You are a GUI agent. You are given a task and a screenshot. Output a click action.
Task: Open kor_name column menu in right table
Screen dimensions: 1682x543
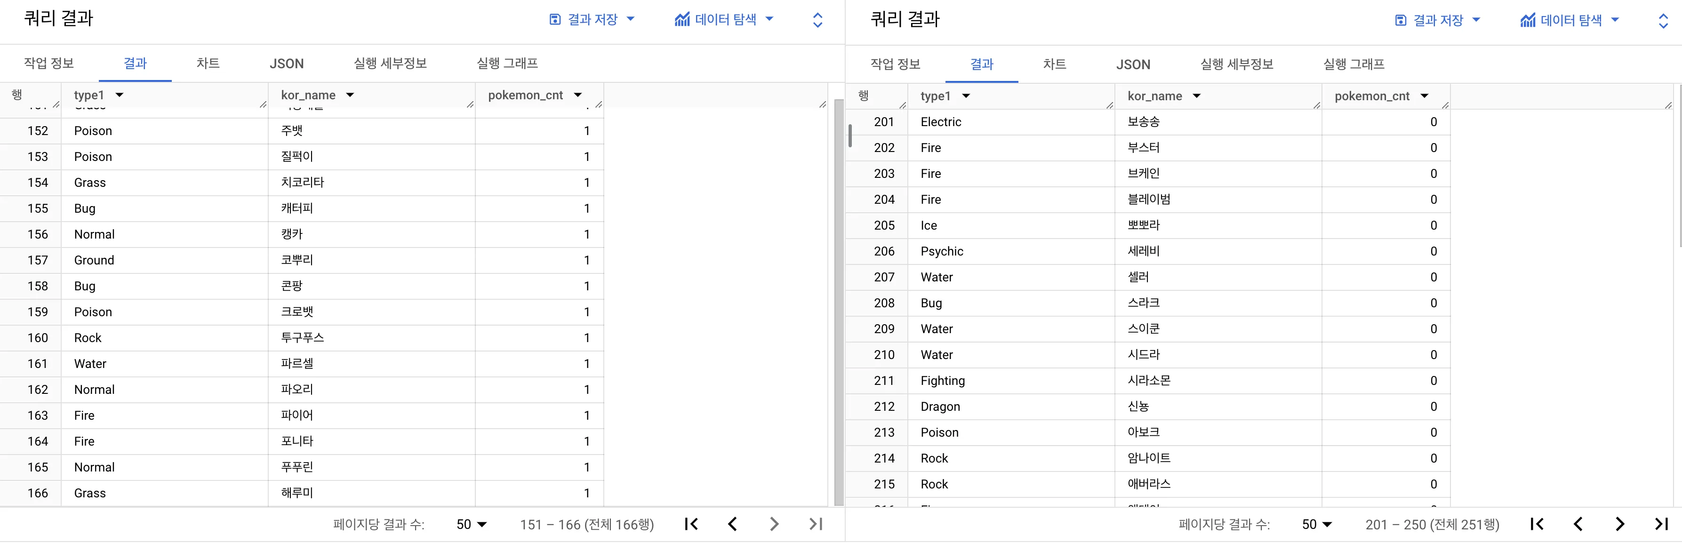click(1196, 96)
